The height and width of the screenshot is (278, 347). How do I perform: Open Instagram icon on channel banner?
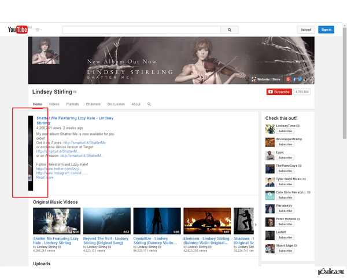click(x=305, y=79)
